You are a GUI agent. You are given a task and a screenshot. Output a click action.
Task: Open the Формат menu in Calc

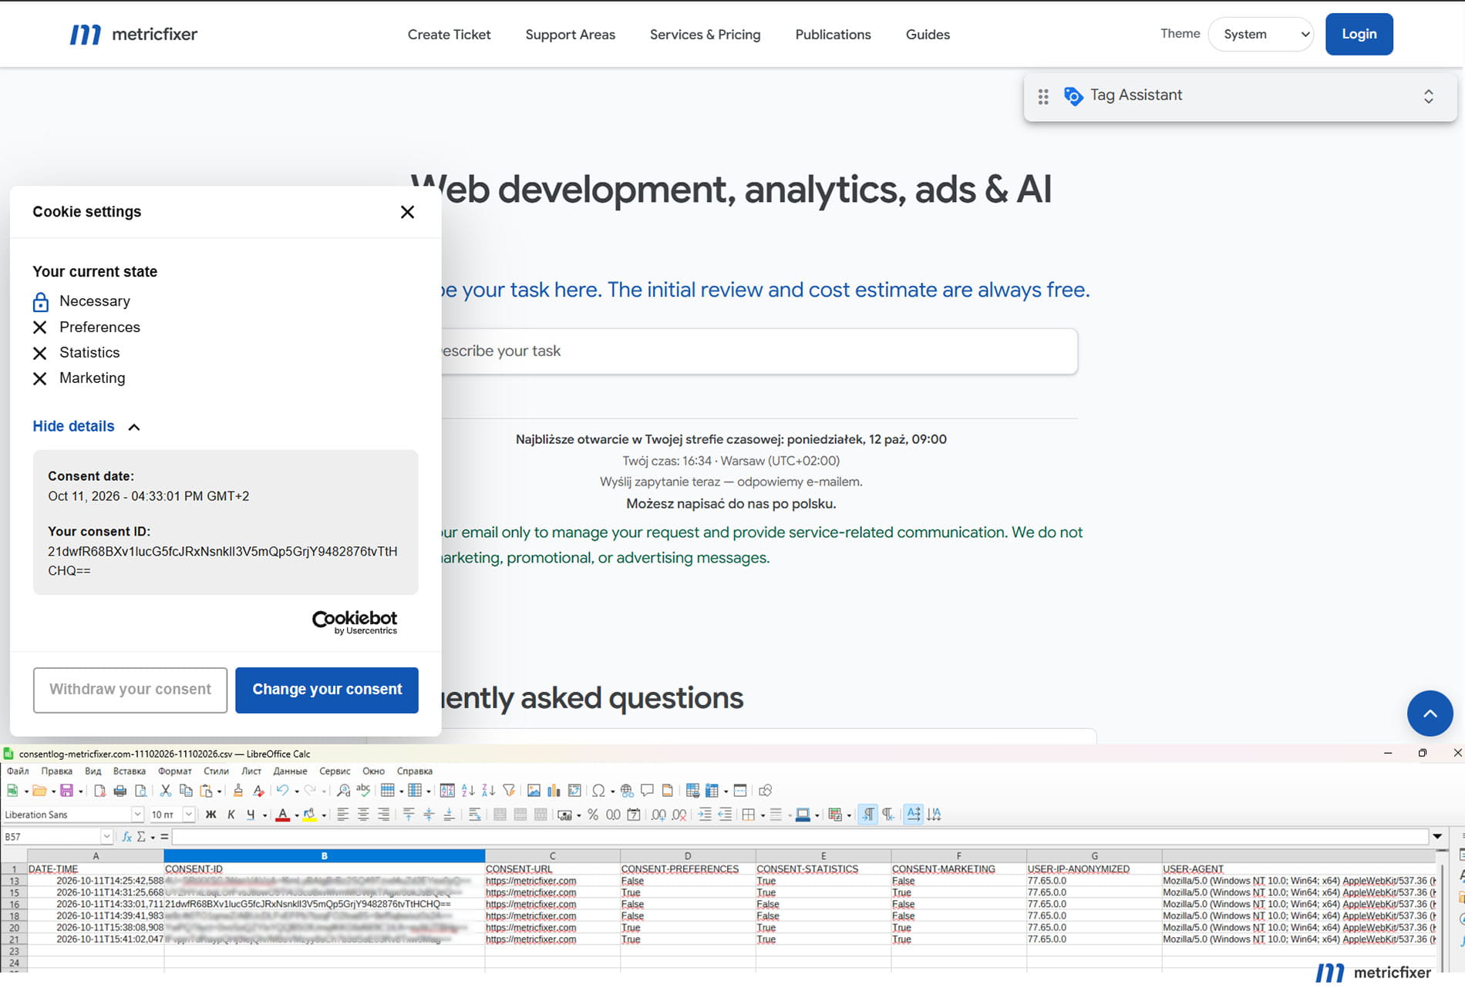(175, 771)
